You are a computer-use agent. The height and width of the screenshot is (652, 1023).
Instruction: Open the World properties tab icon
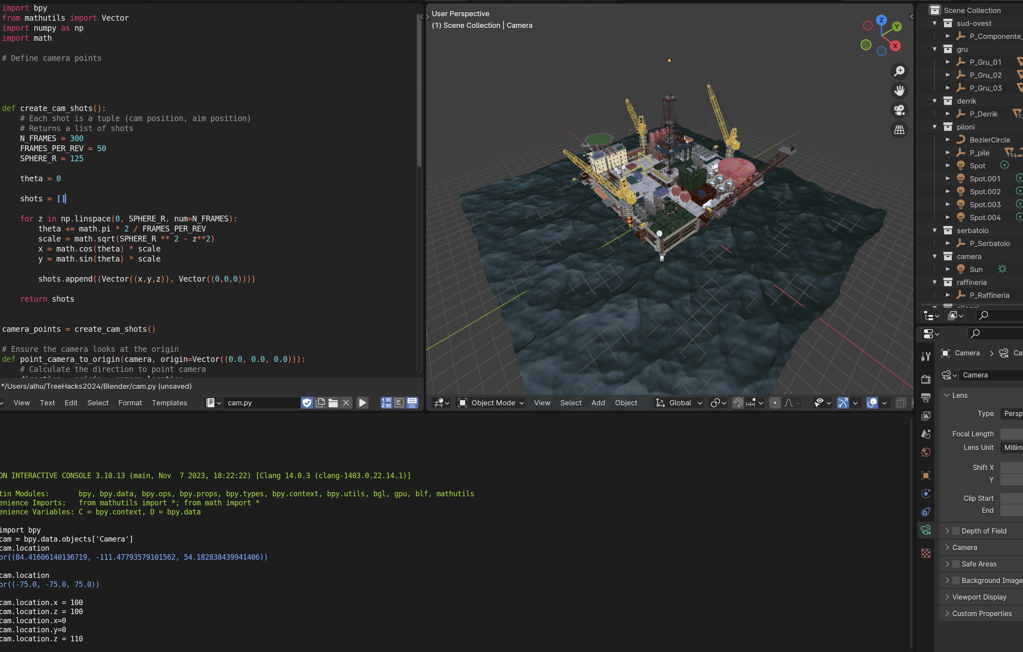pyautogui.click(x=926, y=452)
